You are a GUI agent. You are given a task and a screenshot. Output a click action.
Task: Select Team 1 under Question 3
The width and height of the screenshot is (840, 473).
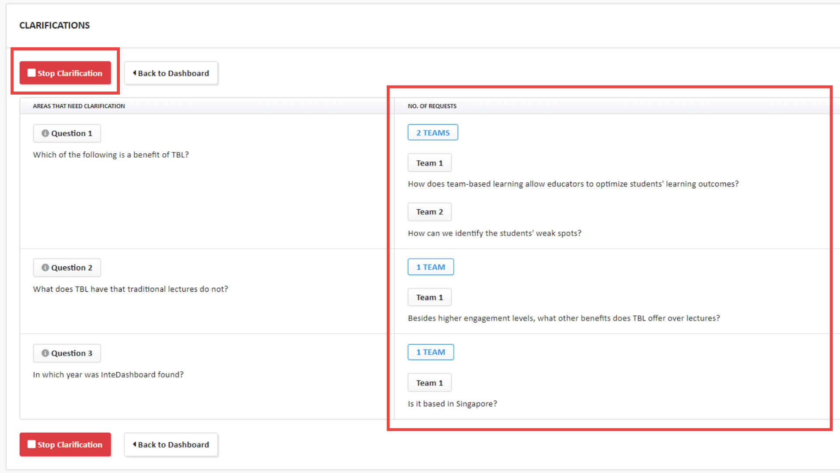point(429,382)
